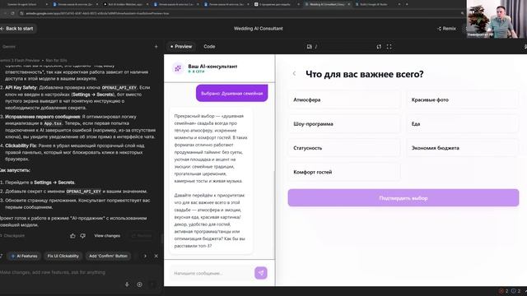The image size is (527, 296).
Task: Add a new chat with the plus icon
Action: pyautogui.click(x=156, y=47)
